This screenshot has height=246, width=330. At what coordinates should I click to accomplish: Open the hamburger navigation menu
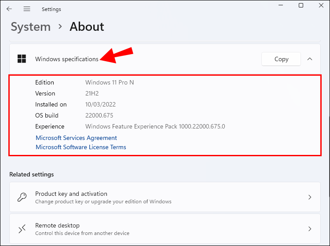(27, 9)
